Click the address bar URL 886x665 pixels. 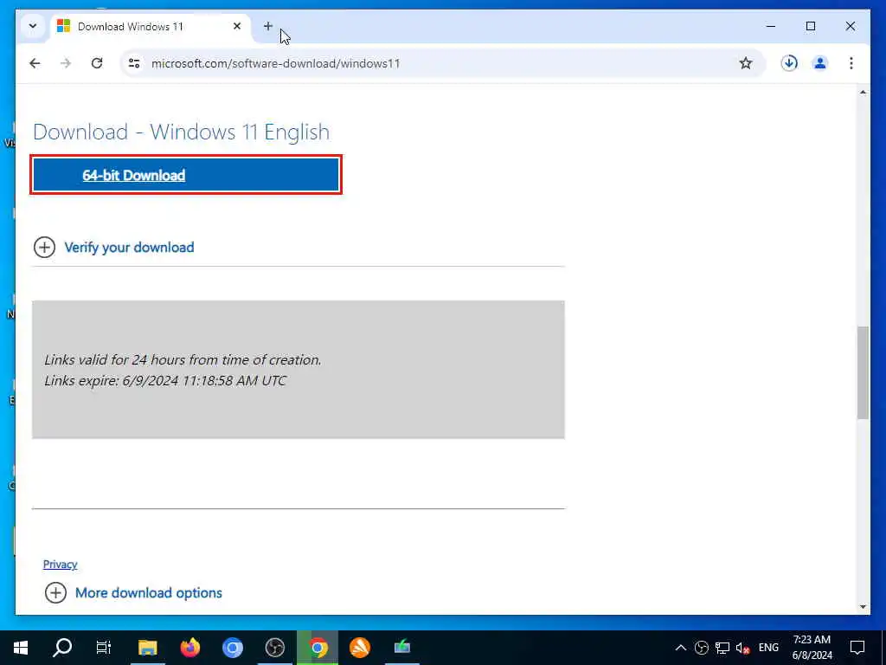(276, 63)
